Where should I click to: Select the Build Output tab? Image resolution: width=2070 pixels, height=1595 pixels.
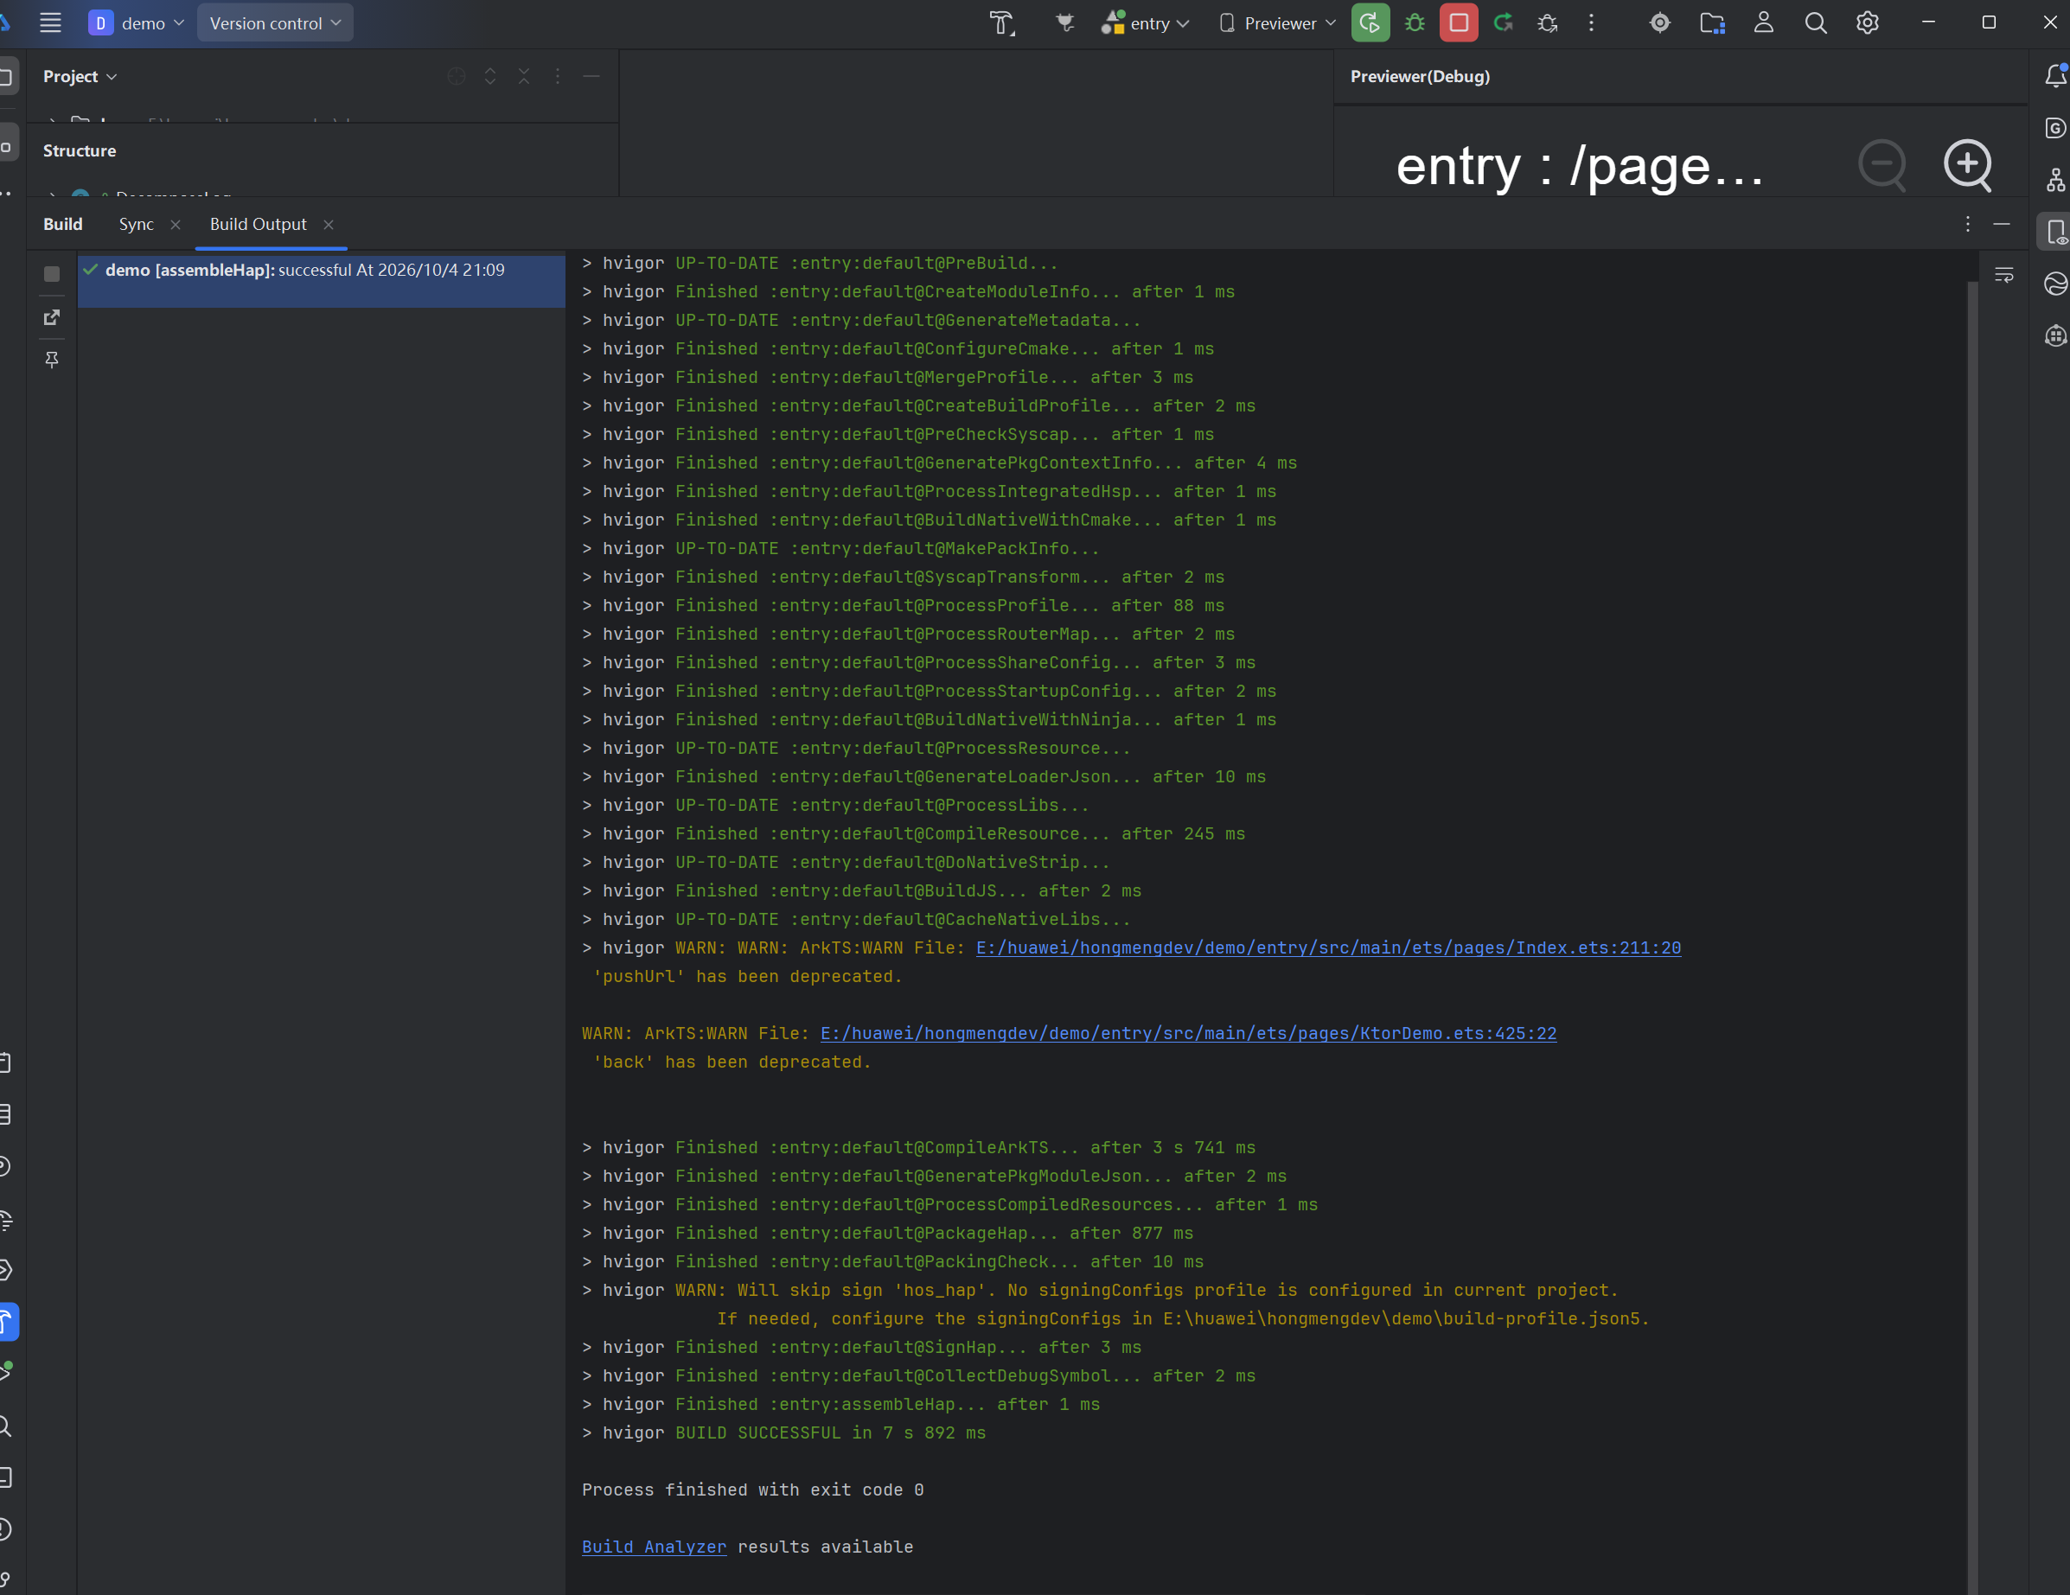pyautogui.click(x=258, y=225)
